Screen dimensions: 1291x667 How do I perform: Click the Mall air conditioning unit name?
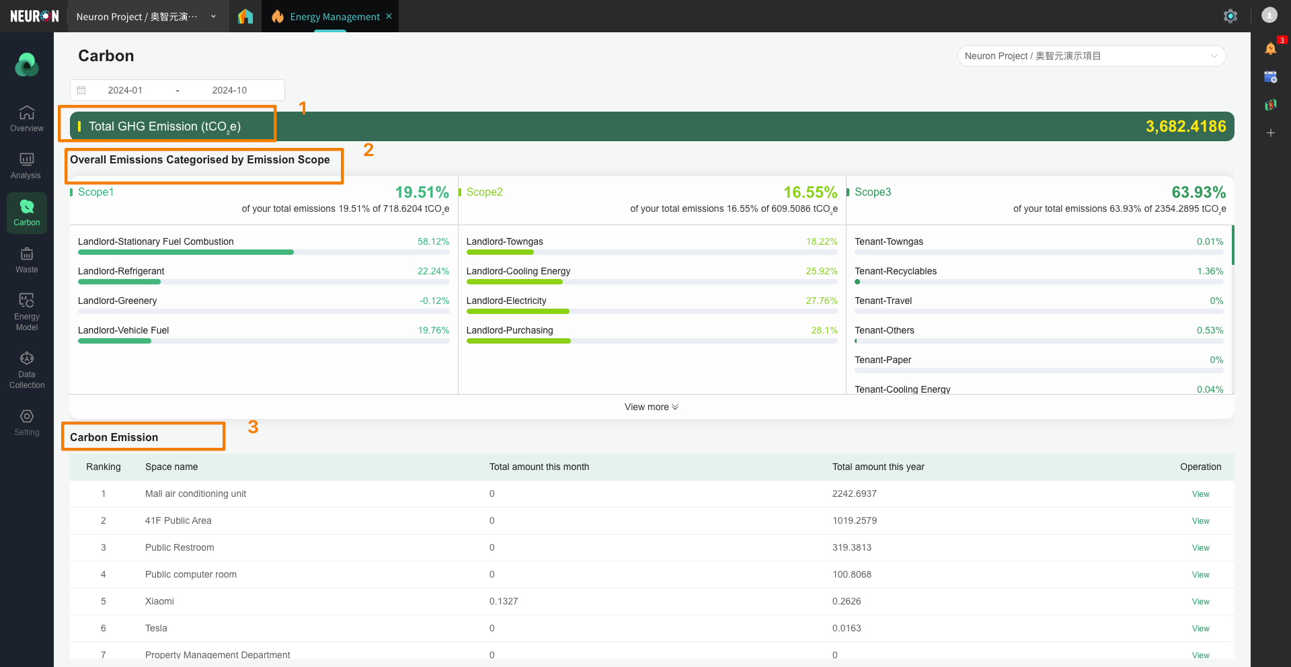[x=196, y=494]
